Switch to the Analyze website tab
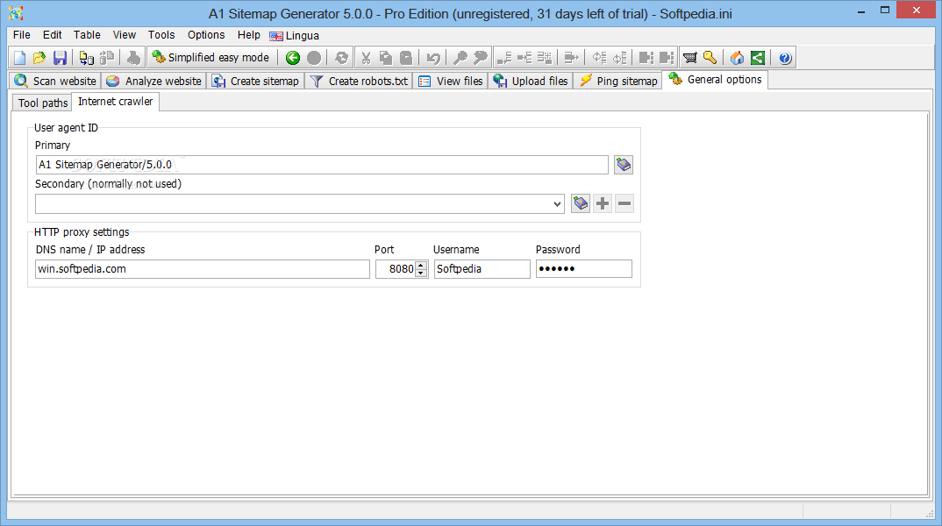942x526 pixels. click(x=153, y=81)
